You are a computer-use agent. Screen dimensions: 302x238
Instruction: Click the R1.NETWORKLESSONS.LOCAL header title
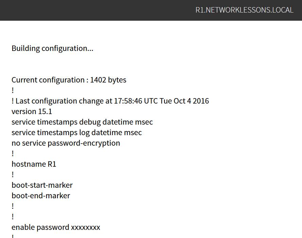pos(244,10)
